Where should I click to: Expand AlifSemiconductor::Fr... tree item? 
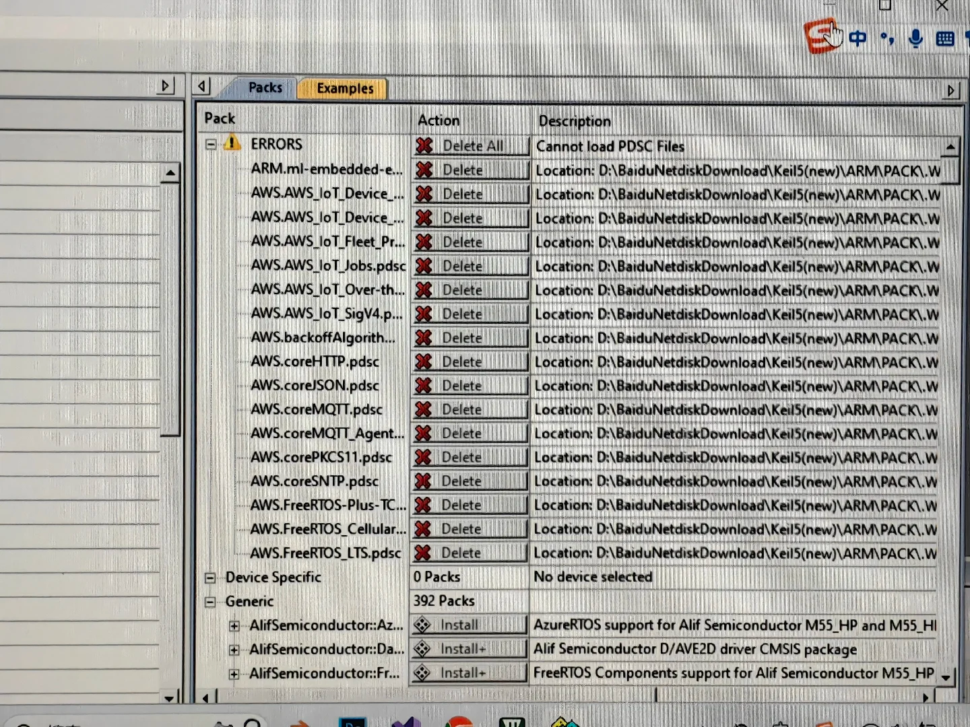point(234,674)
